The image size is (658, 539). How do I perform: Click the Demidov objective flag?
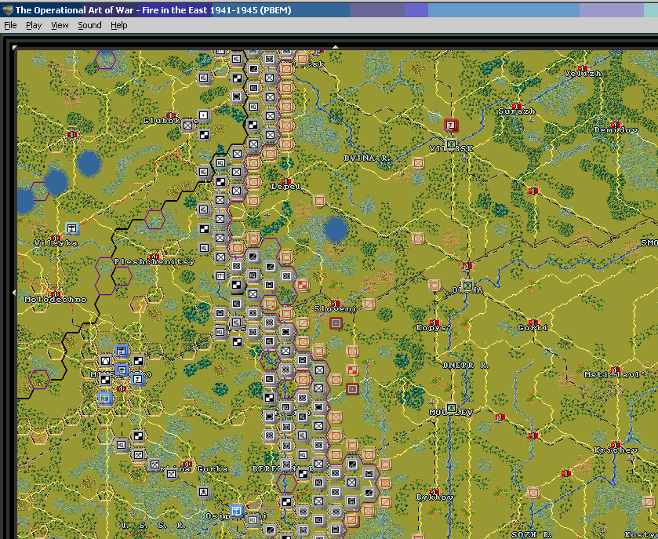coord(615,125)
